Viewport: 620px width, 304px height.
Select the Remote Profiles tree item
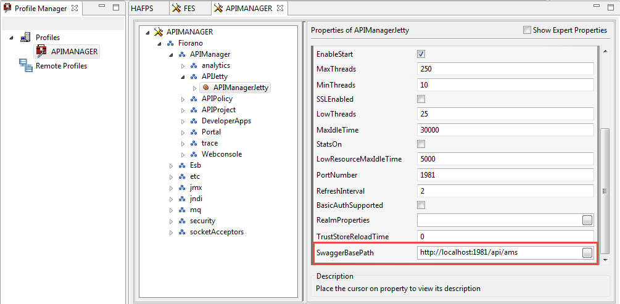click(61, 66)
